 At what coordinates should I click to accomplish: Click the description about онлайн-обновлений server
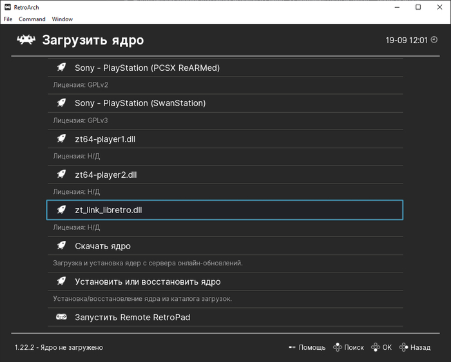point(148,263)
